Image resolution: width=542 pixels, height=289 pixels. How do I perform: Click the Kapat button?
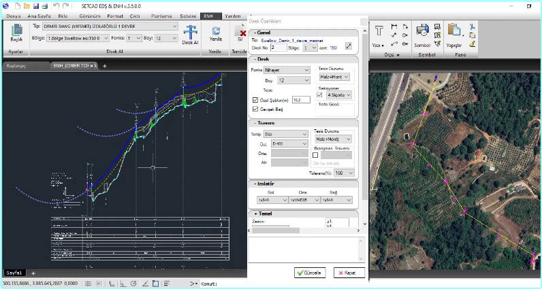tap(349, 273)
